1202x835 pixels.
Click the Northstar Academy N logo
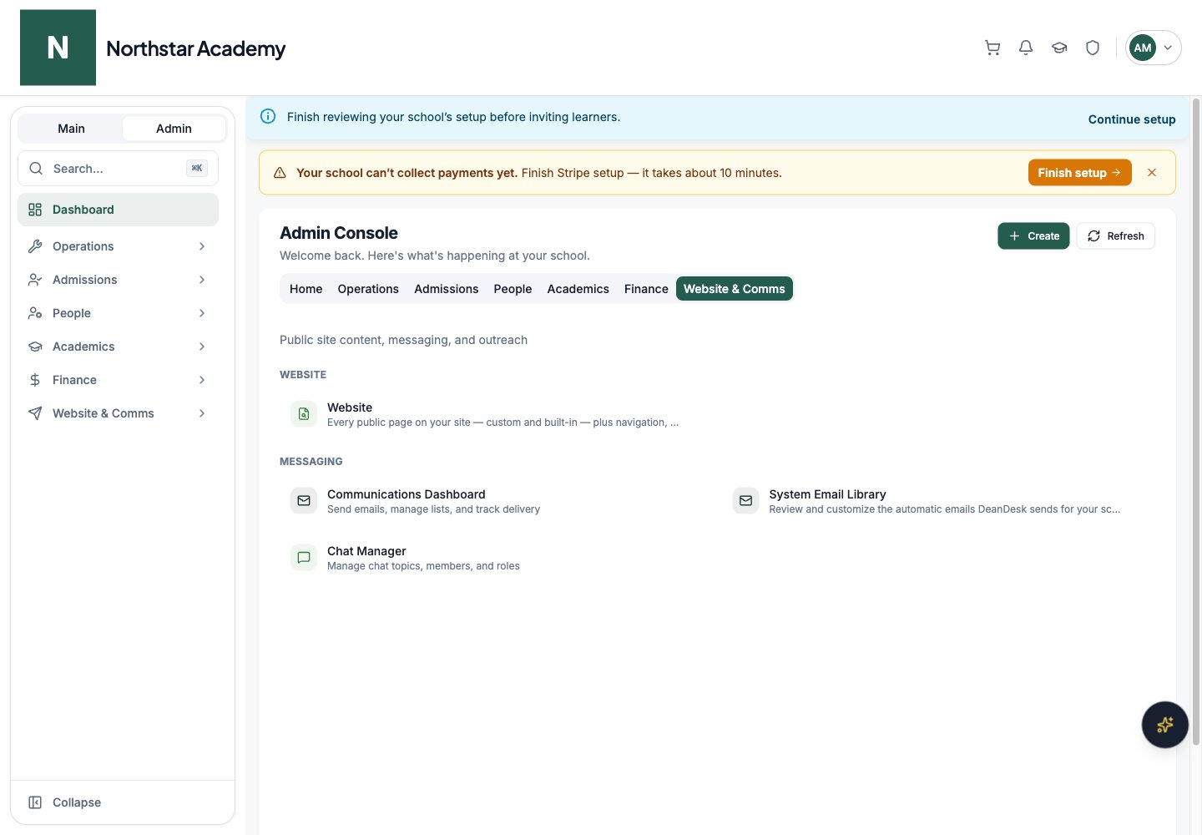[x=58, y=48]
